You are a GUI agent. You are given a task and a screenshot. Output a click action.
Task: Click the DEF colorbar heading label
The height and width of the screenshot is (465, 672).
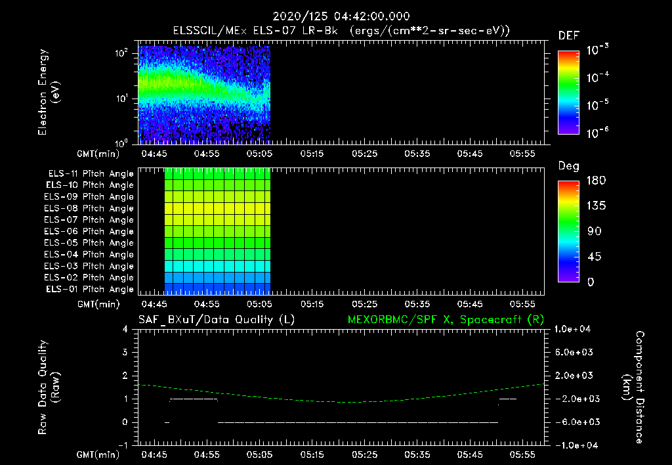[569, 35]
